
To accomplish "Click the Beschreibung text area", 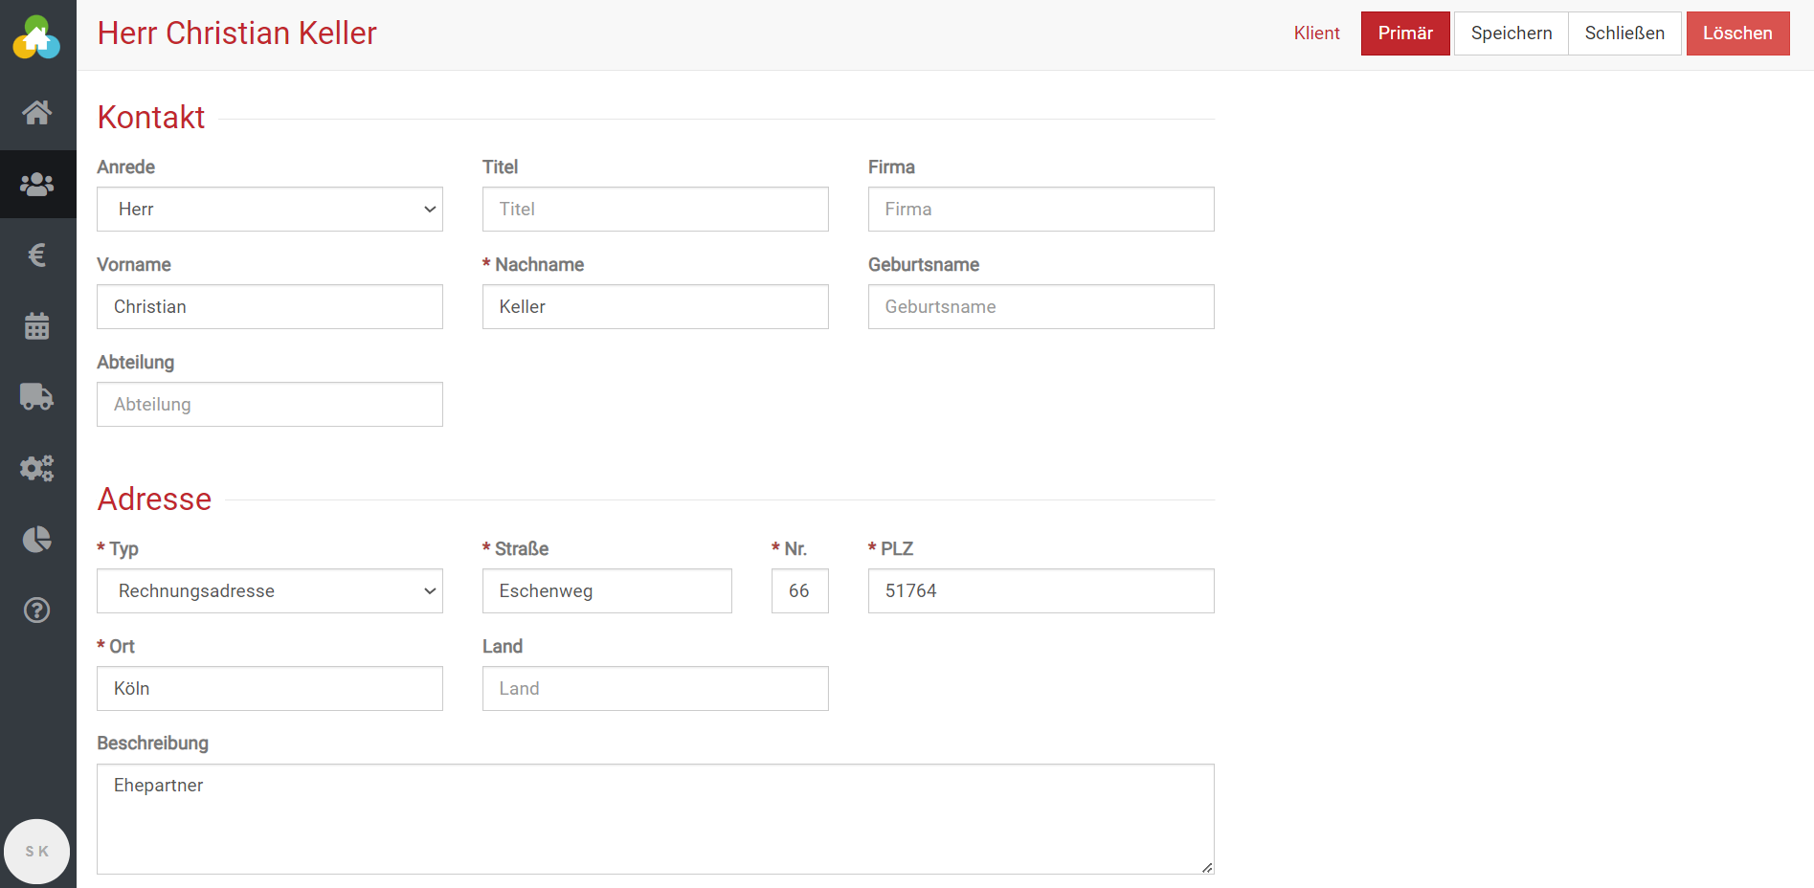I will (x=655, y=818).
